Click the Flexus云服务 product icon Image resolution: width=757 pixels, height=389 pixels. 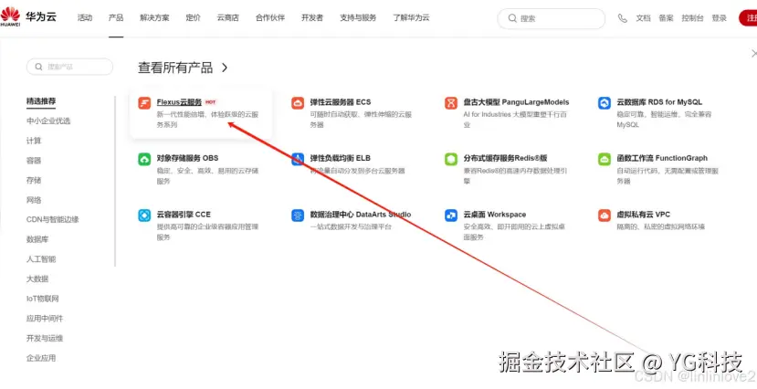pyautogui.click(x=144, y=103)
